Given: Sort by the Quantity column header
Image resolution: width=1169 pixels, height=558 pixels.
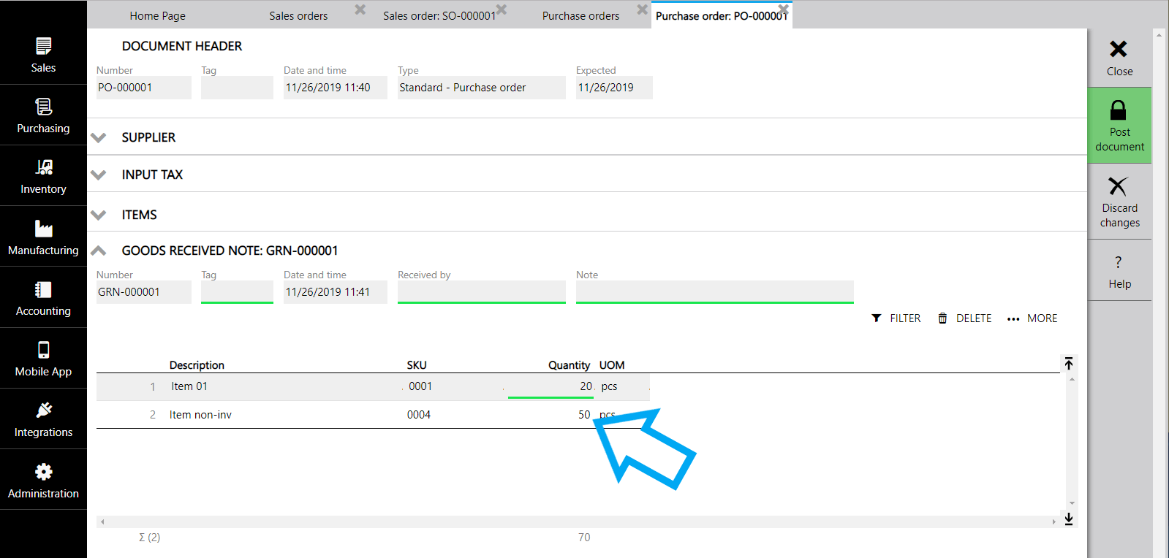Looking at the screenshot, I should [x=569, y=365].
